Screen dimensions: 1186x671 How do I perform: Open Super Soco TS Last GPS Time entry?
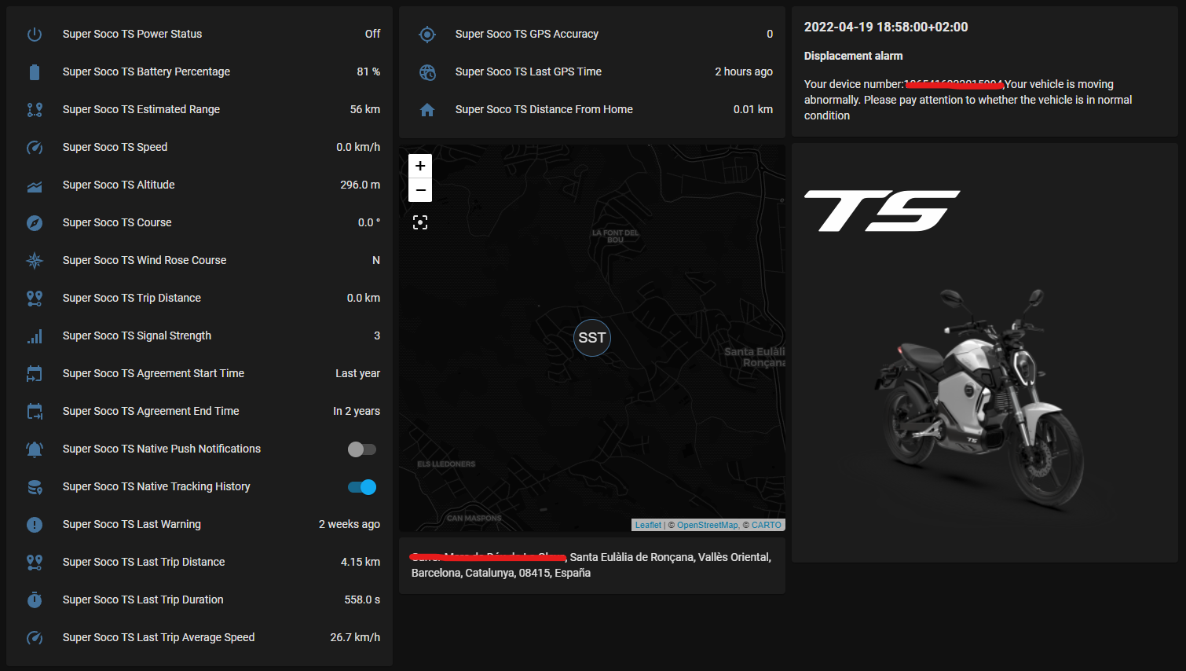point(592,71)
